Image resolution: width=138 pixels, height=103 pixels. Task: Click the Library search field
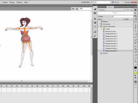tap(122, 17)
